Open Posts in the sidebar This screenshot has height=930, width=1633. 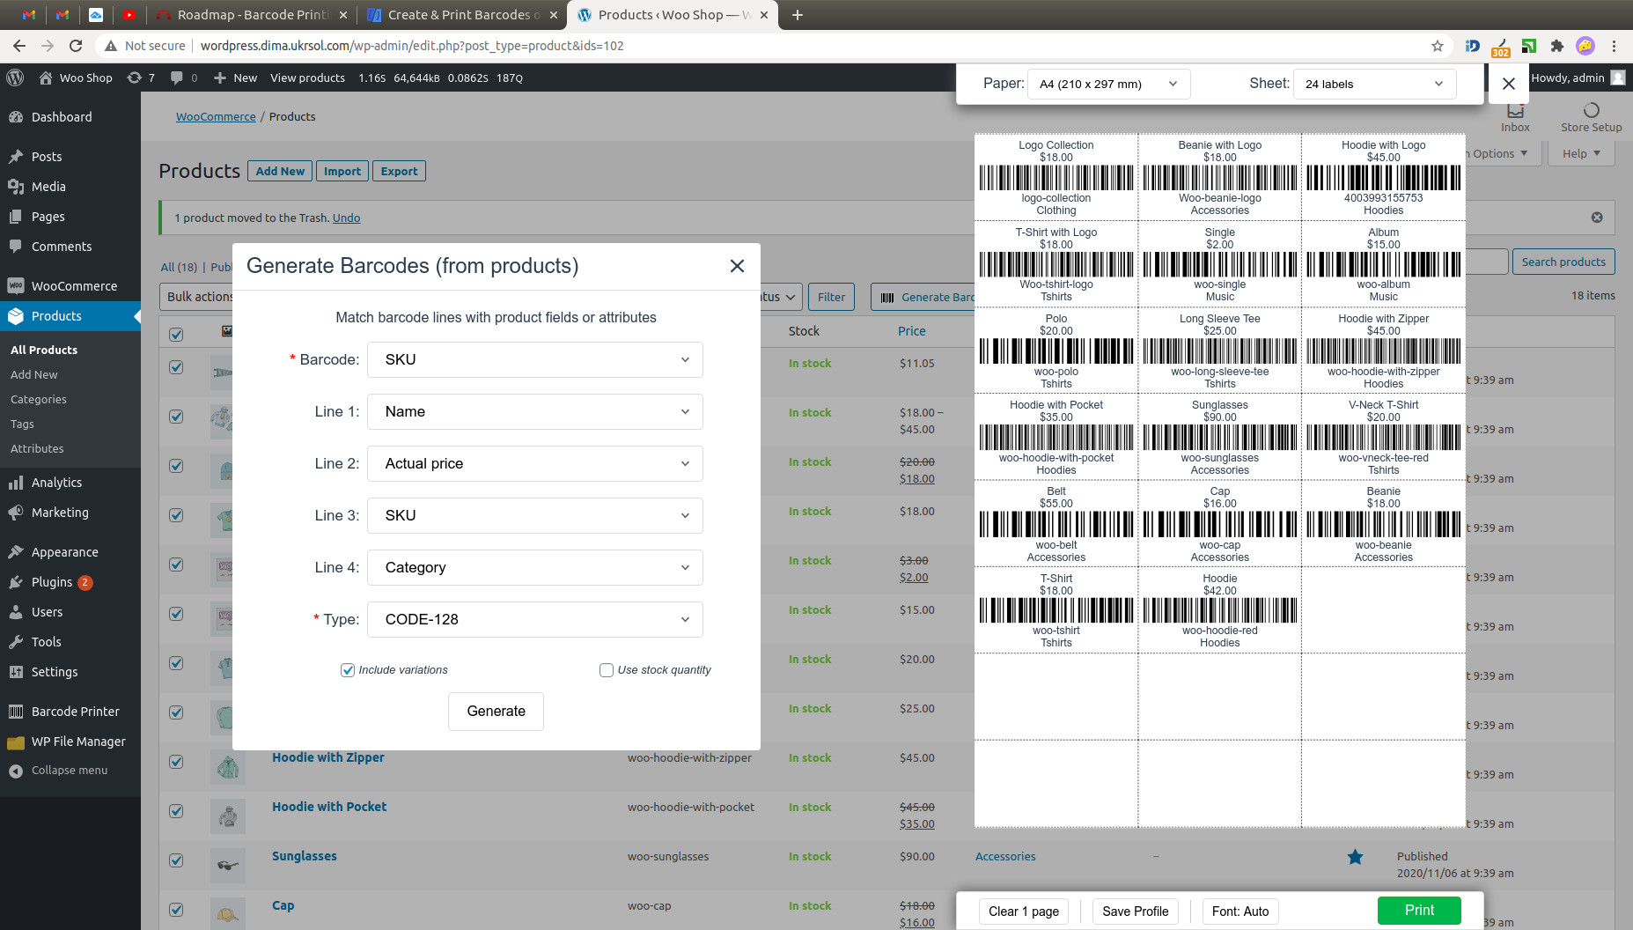click(47, 157)
